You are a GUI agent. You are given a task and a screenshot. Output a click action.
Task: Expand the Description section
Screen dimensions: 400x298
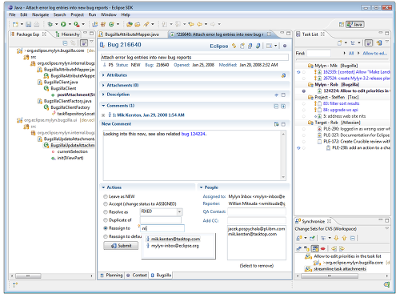(103, 95)
